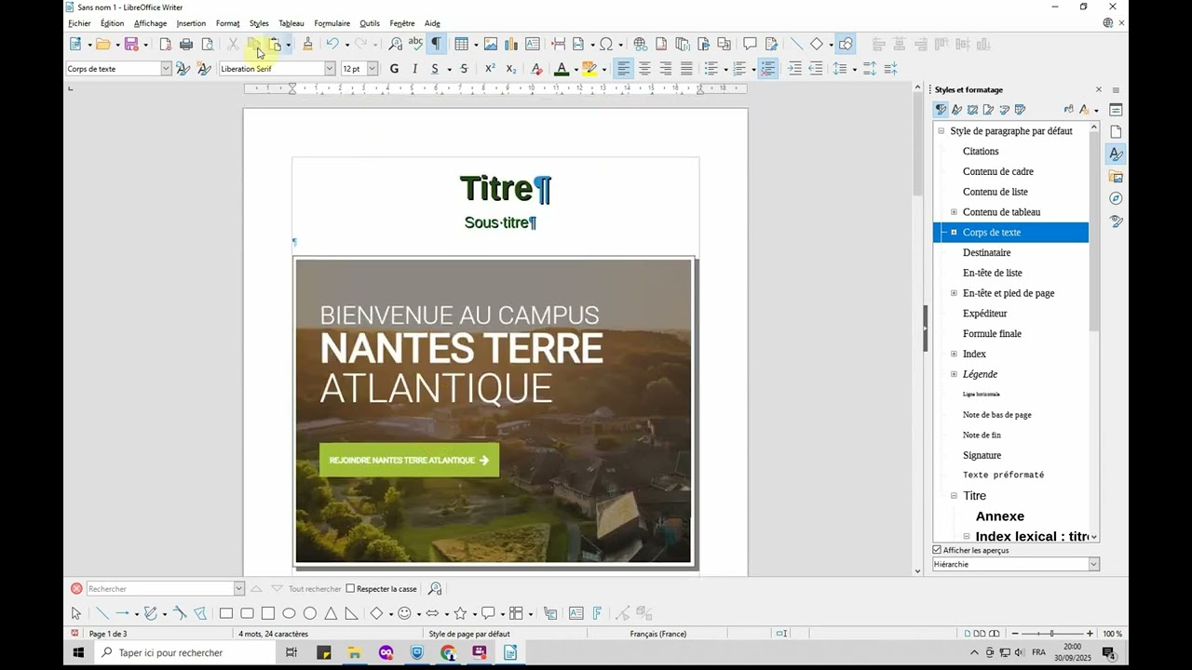
Task: Select the Citations paragraph style
Action: pyautogui.click(x=981, y=151)
